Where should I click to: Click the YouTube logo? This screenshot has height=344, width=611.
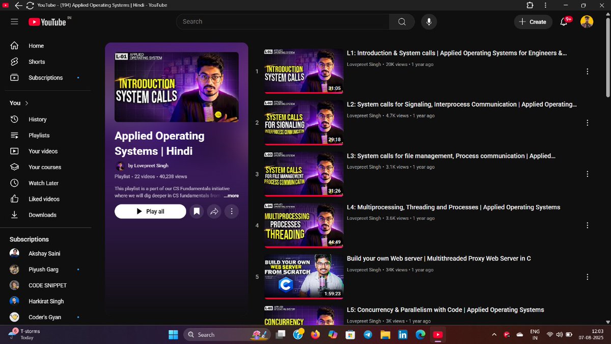(47, 22)
